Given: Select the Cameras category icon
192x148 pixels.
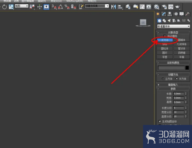Looking at the screenshot, I should tap(174, 20).
